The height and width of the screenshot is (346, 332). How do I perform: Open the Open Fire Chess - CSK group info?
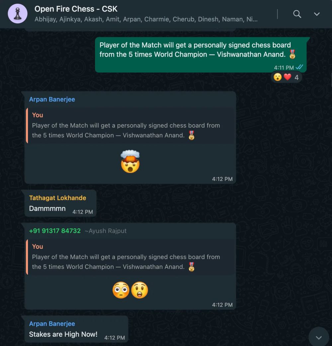(76, 9)
